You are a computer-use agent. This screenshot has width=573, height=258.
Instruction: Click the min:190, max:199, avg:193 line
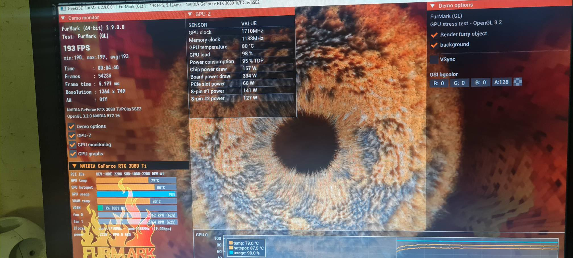pos(96,57)
